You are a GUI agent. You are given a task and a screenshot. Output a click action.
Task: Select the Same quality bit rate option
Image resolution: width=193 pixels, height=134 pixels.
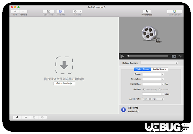point(144,90)
